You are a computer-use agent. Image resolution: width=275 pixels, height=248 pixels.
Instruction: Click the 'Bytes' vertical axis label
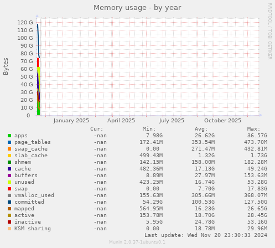6,66
